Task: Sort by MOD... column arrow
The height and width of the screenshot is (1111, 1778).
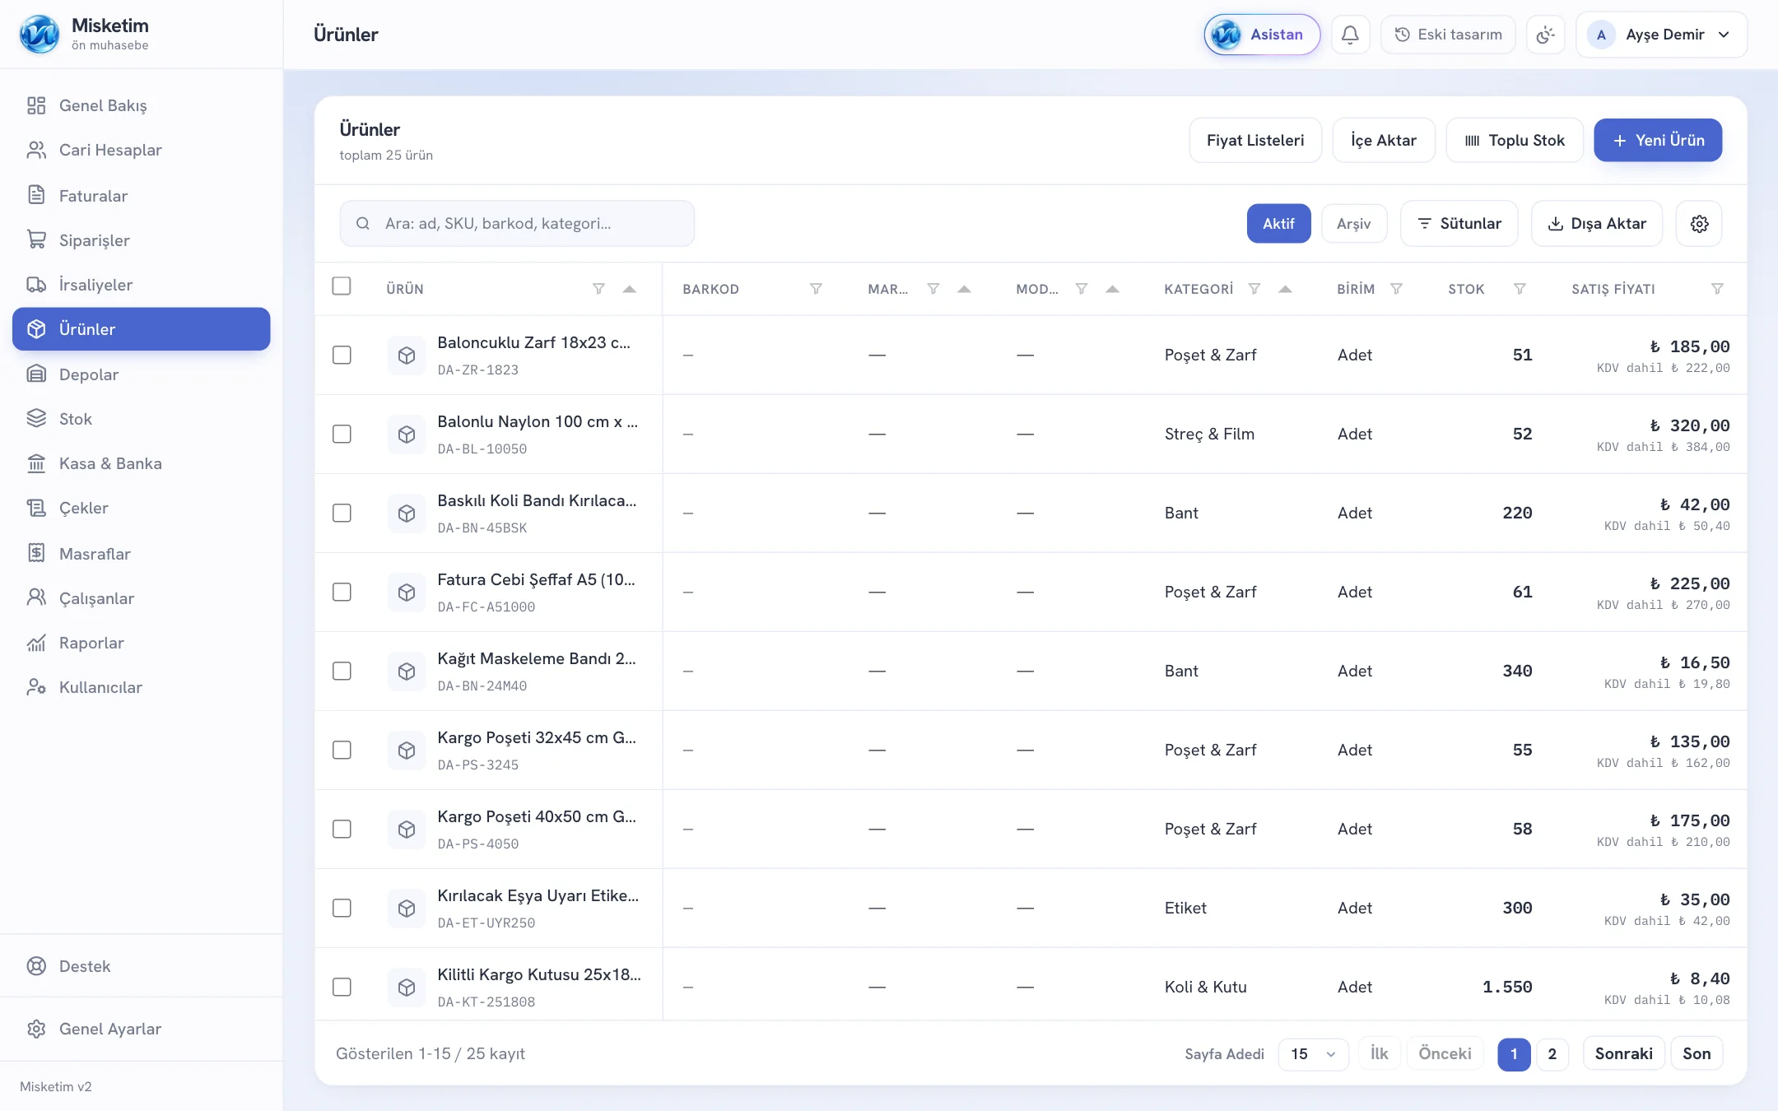Action: pos(1112,289)
